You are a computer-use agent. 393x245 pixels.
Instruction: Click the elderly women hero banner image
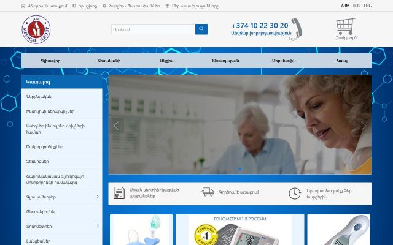[240, 124]
